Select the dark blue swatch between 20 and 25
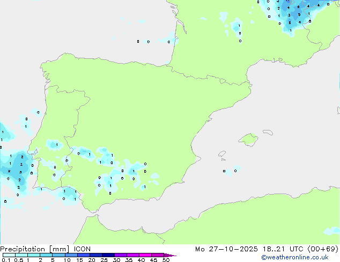The height and width of the screenshot is (262, 340). point(97,256)
